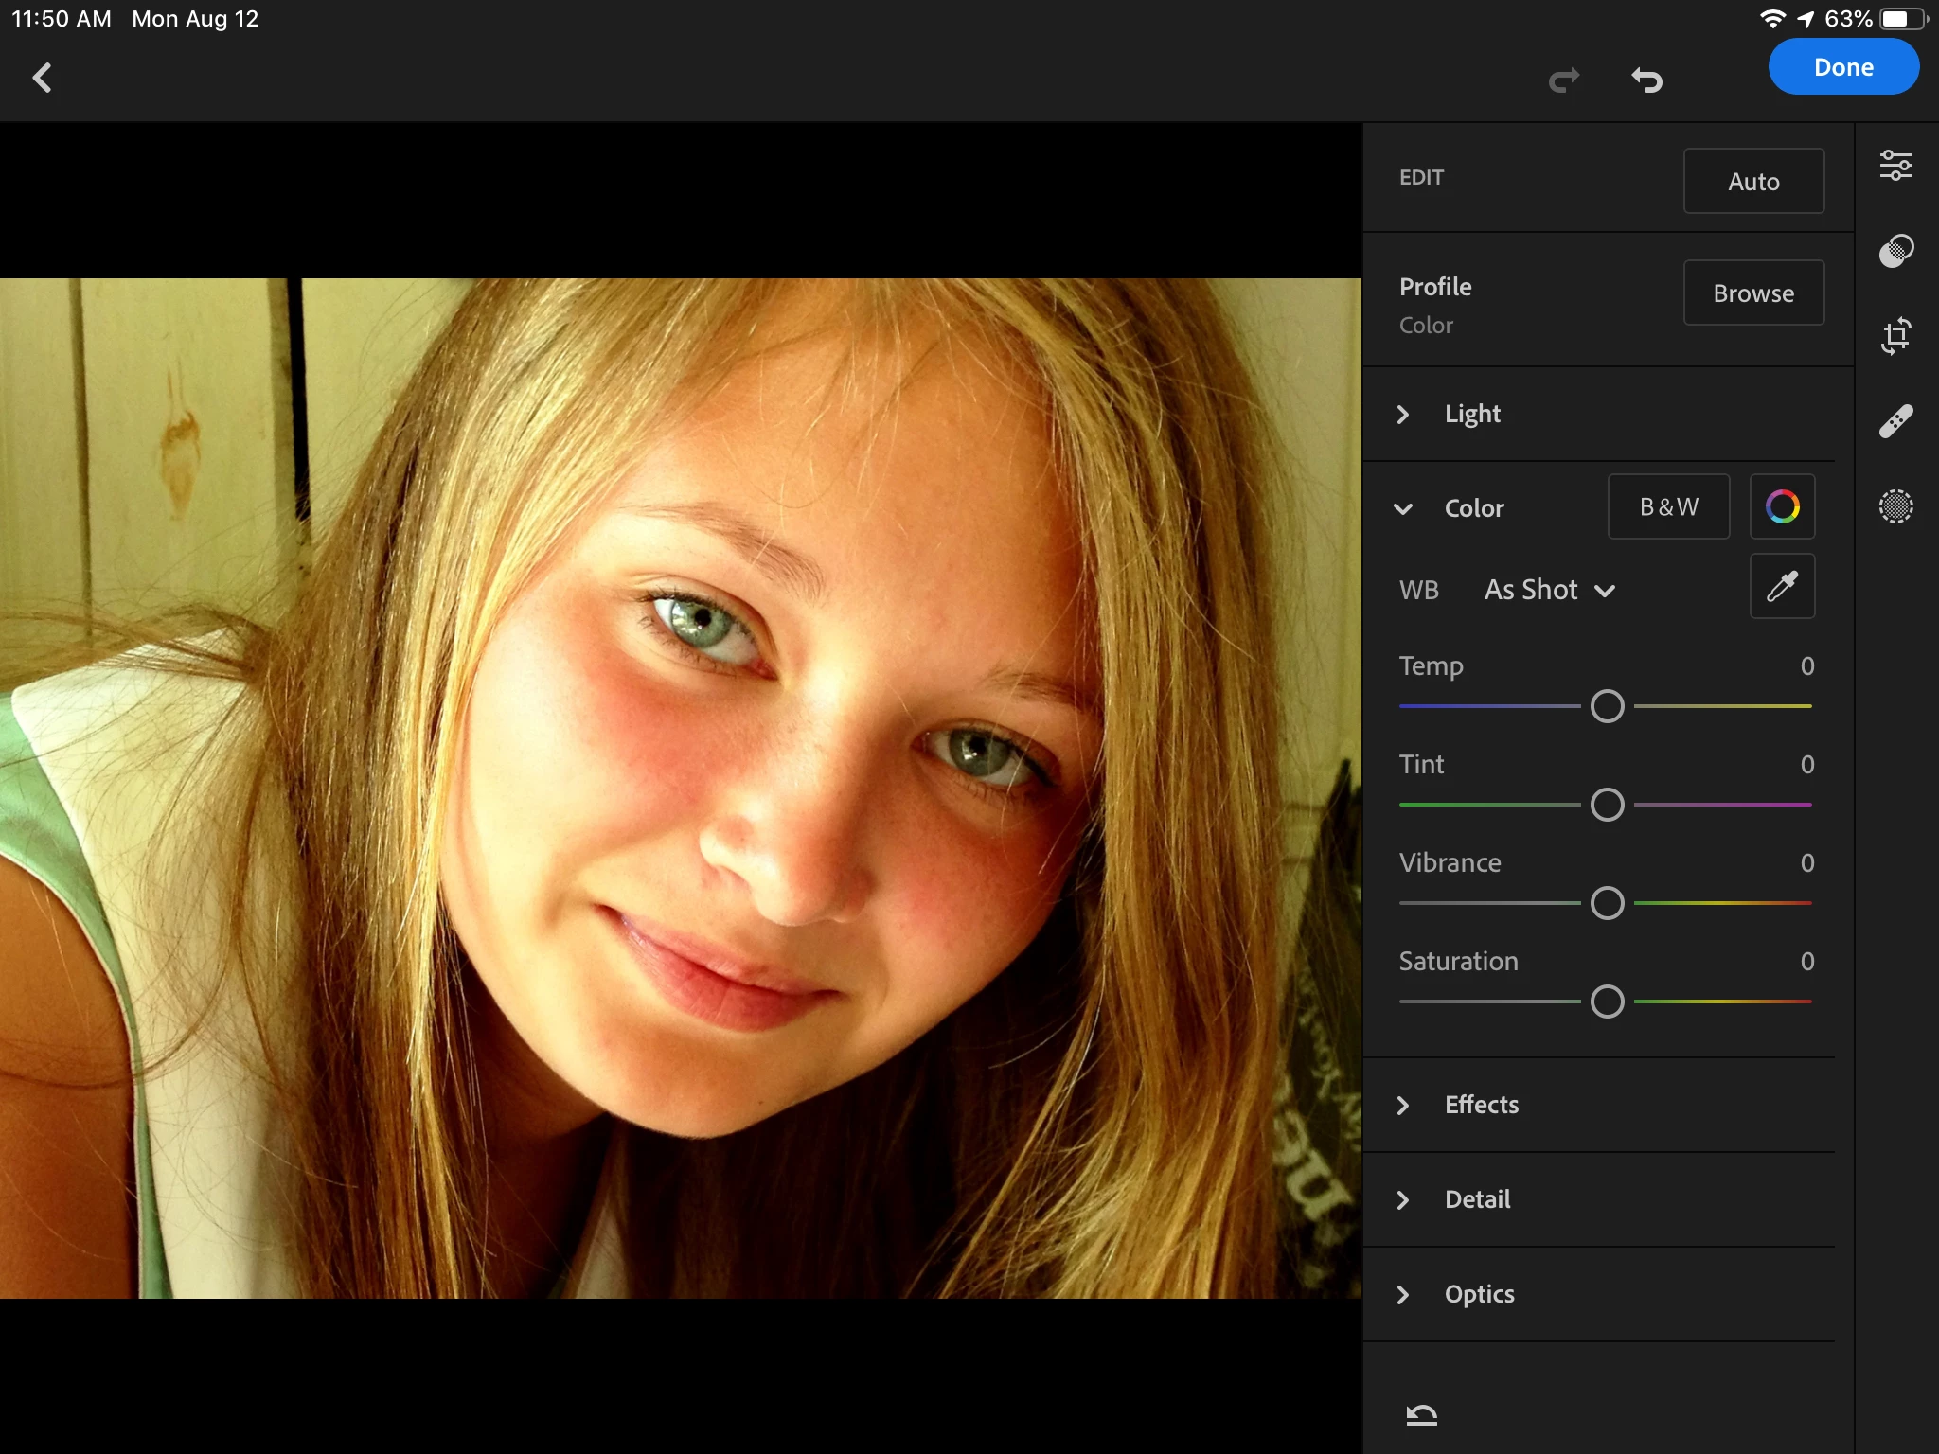The image size is (1939, 1454).
Task: Select the Healing bandage tool
Action: click(x=1895, y=421)
